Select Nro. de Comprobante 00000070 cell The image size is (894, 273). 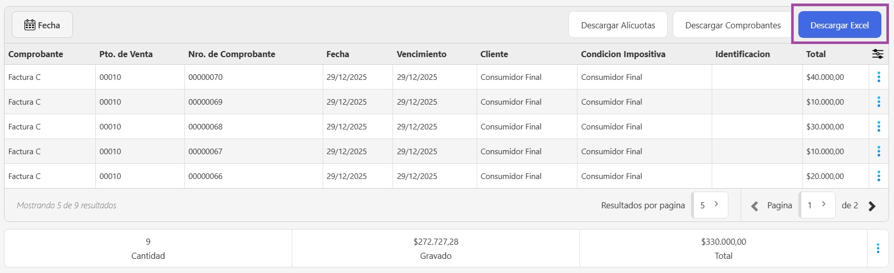[206, 77]
